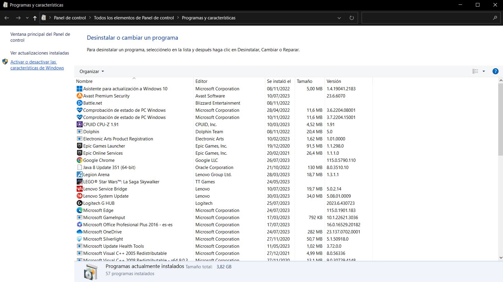Open the Organizar dropdown menu

click(92, 72)
